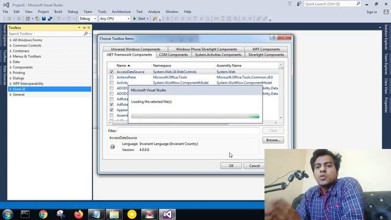Click the Clear filter button

pyautogui.click(x=273, y=131)
